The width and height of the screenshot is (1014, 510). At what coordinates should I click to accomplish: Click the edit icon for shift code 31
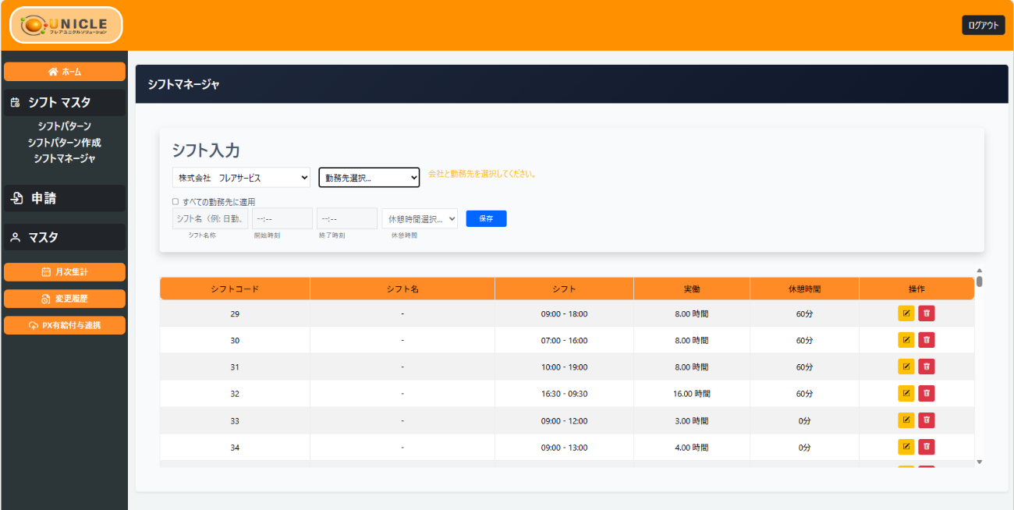click(906, 367)
